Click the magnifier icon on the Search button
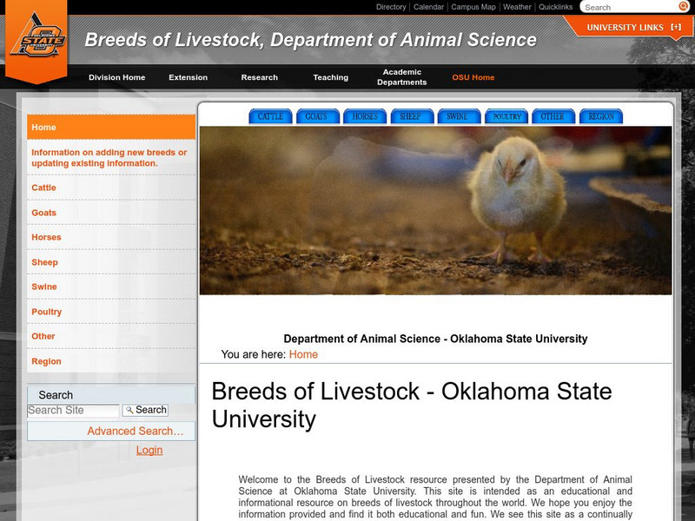The image size is (695, 521). tap(129, 409)
